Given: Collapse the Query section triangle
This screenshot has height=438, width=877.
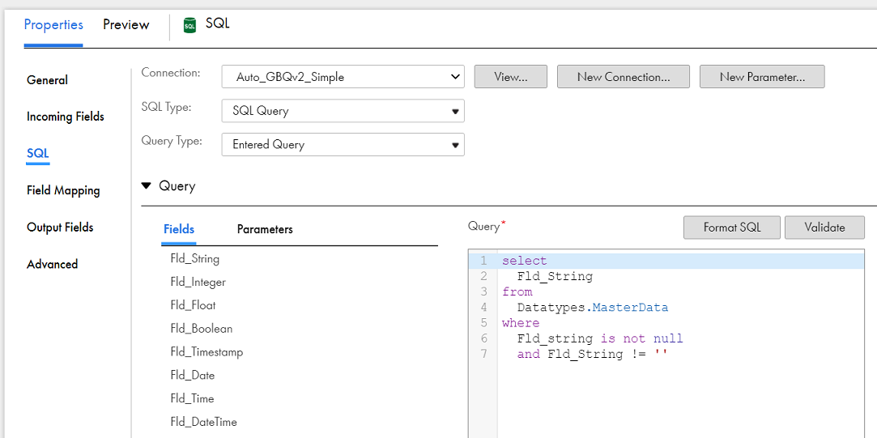Looking at the screenshot, I should [147, 185].
